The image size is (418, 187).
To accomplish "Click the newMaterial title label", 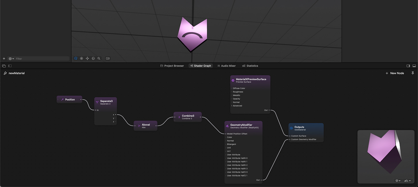I will click(17, 73).
